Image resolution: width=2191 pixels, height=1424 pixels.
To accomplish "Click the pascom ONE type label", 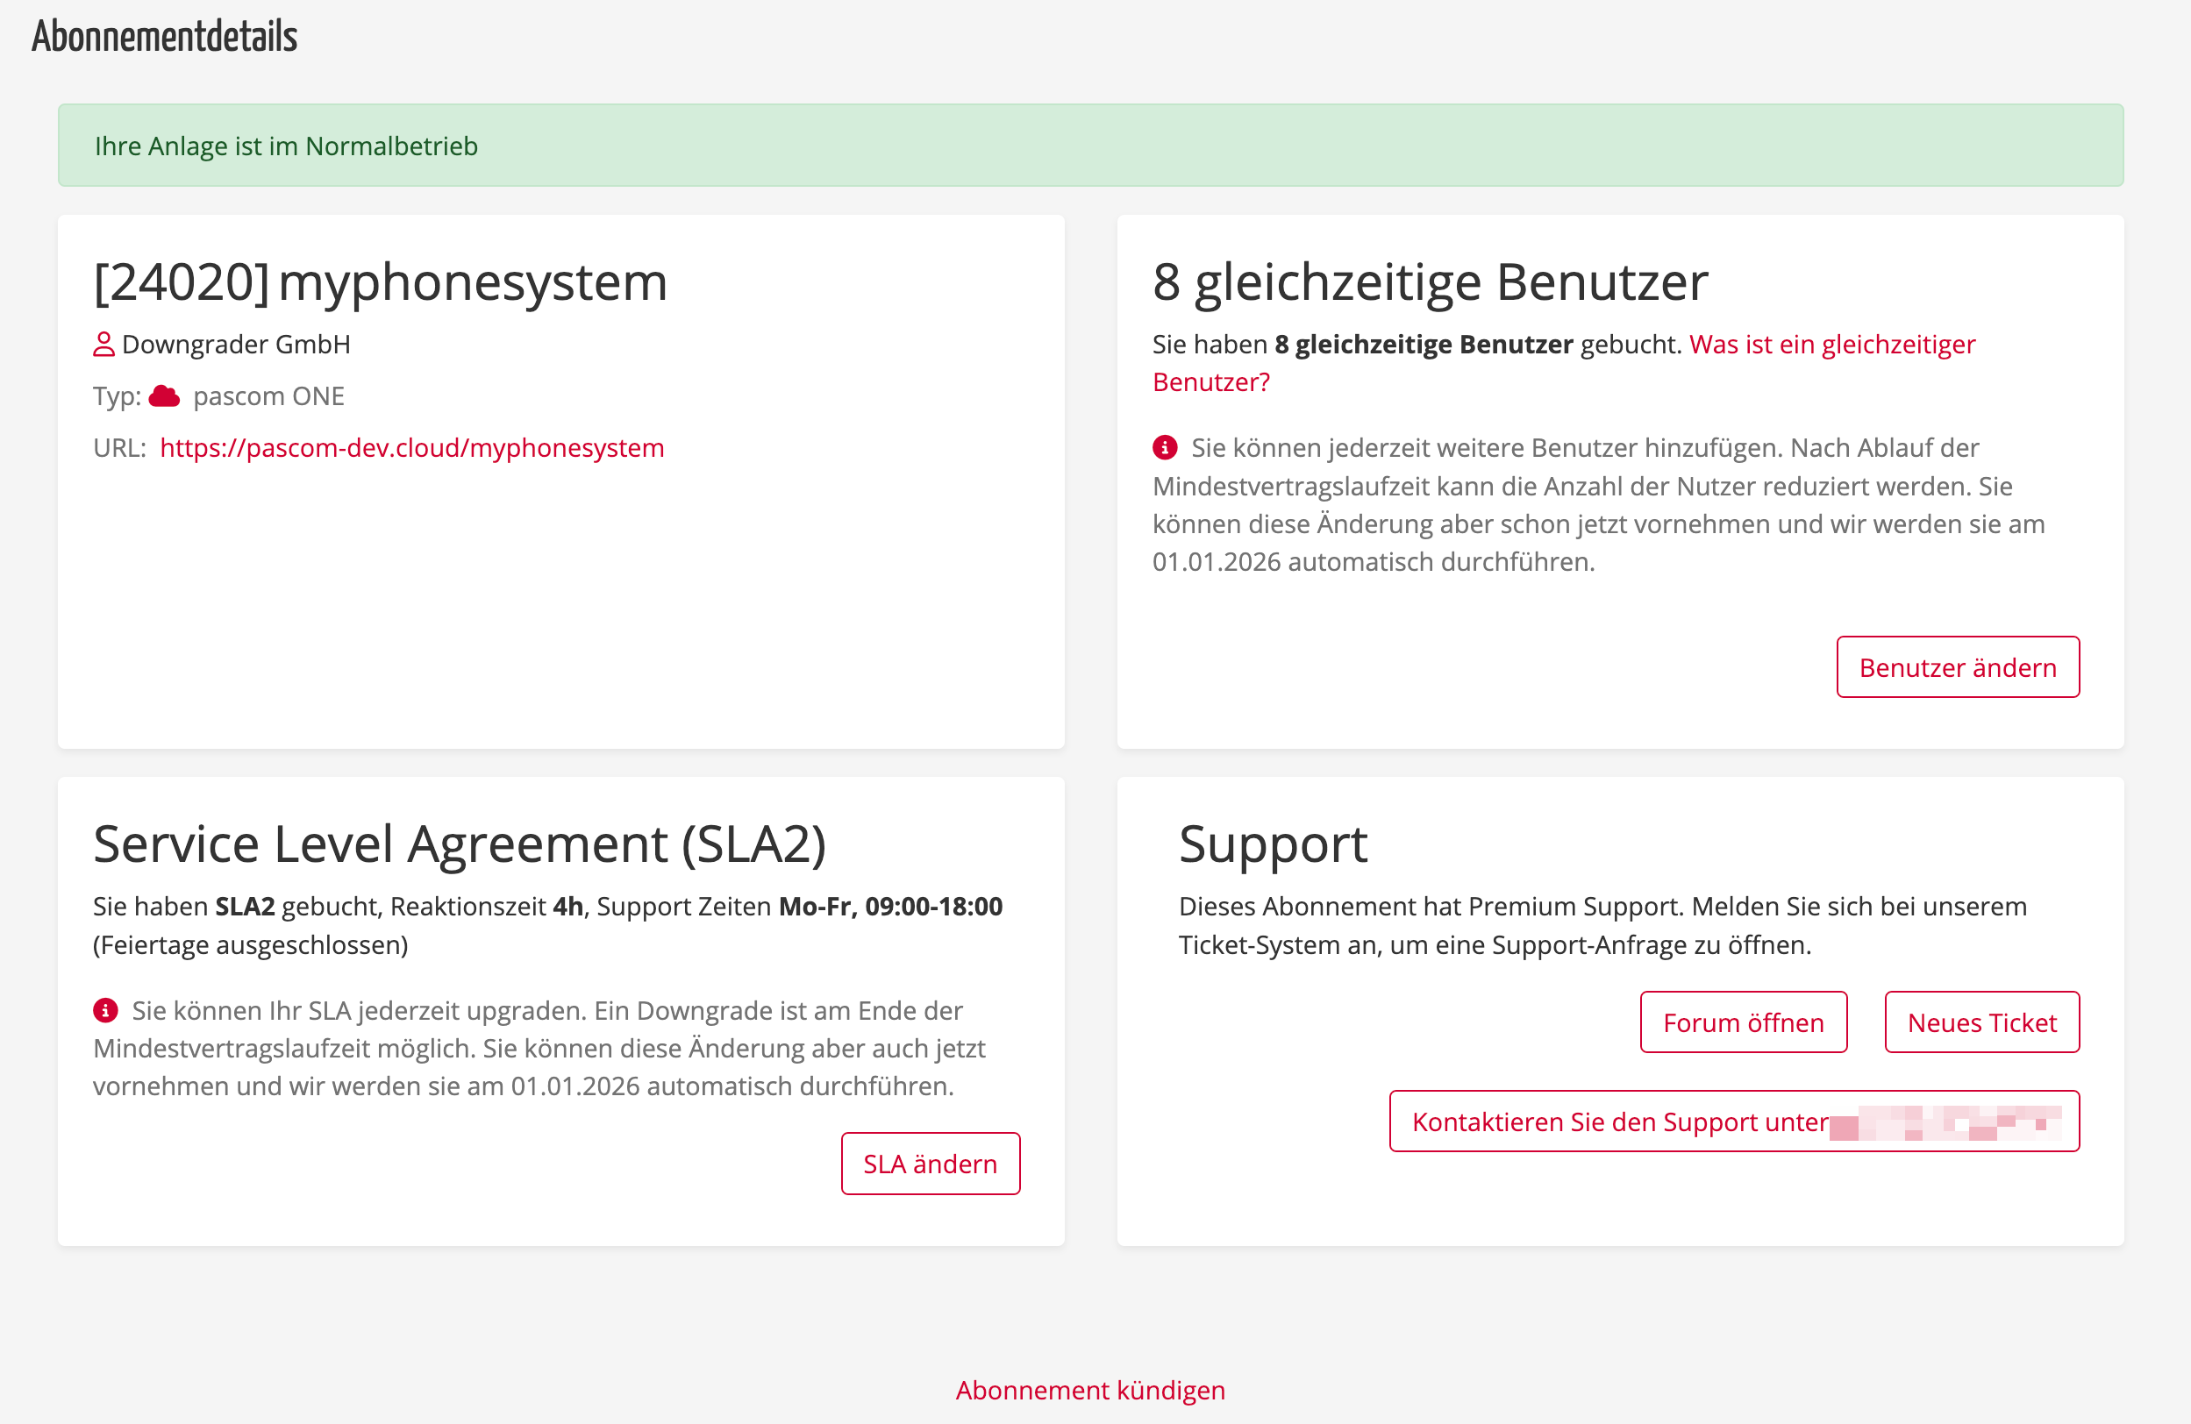I will (268, 396).
